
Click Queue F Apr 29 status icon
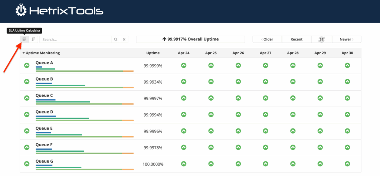320,147
